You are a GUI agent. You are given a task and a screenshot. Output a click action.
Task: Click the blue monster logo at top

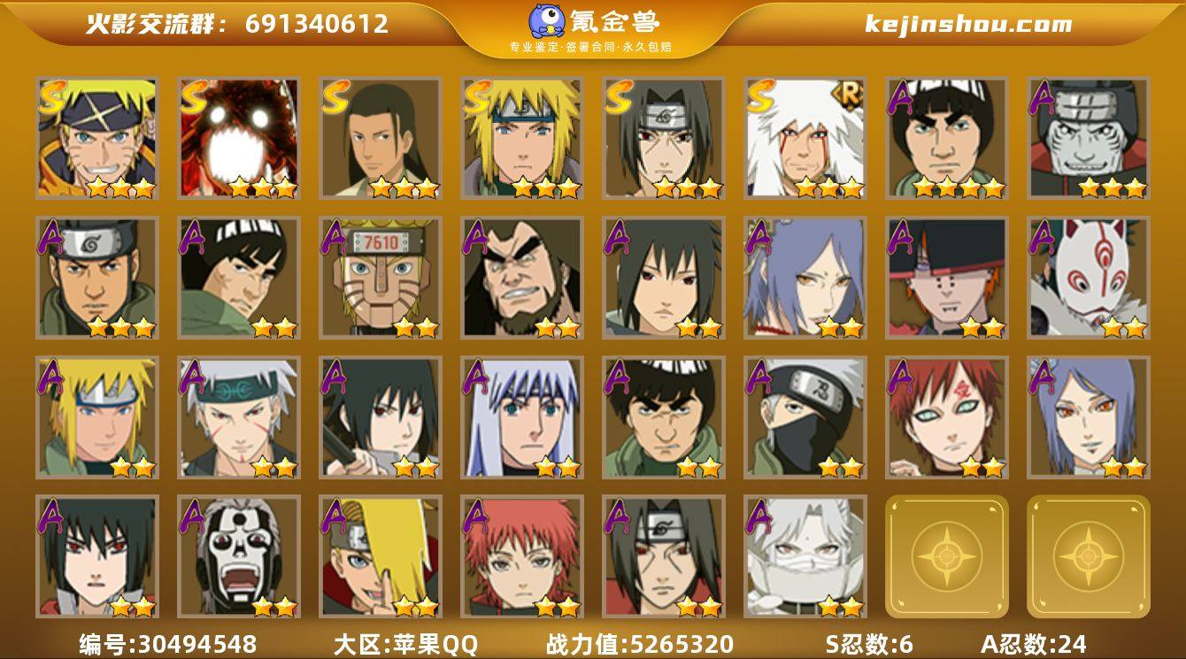click(x=549, y=21)
